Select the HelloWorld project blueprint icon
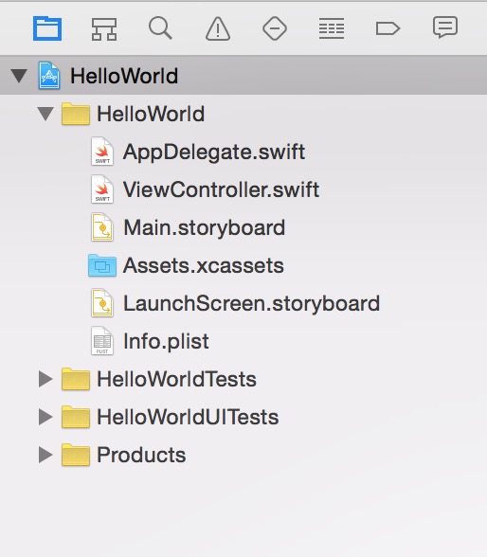Image resolution: width=487 pixels, height=557 pixels. pyautogui.click(x=49, y=76)
